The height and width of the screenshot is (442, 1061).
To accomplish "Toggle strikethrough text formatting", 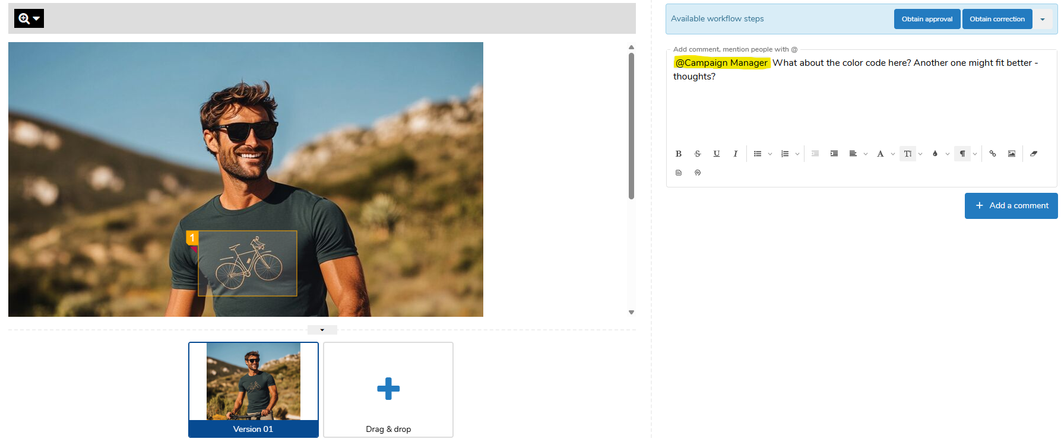I will [698, 154].
